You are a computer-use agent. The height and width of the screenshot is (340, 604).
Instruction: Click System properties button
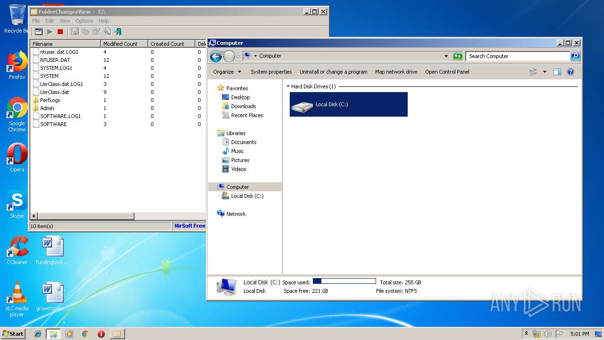click(x=271, y=72)
